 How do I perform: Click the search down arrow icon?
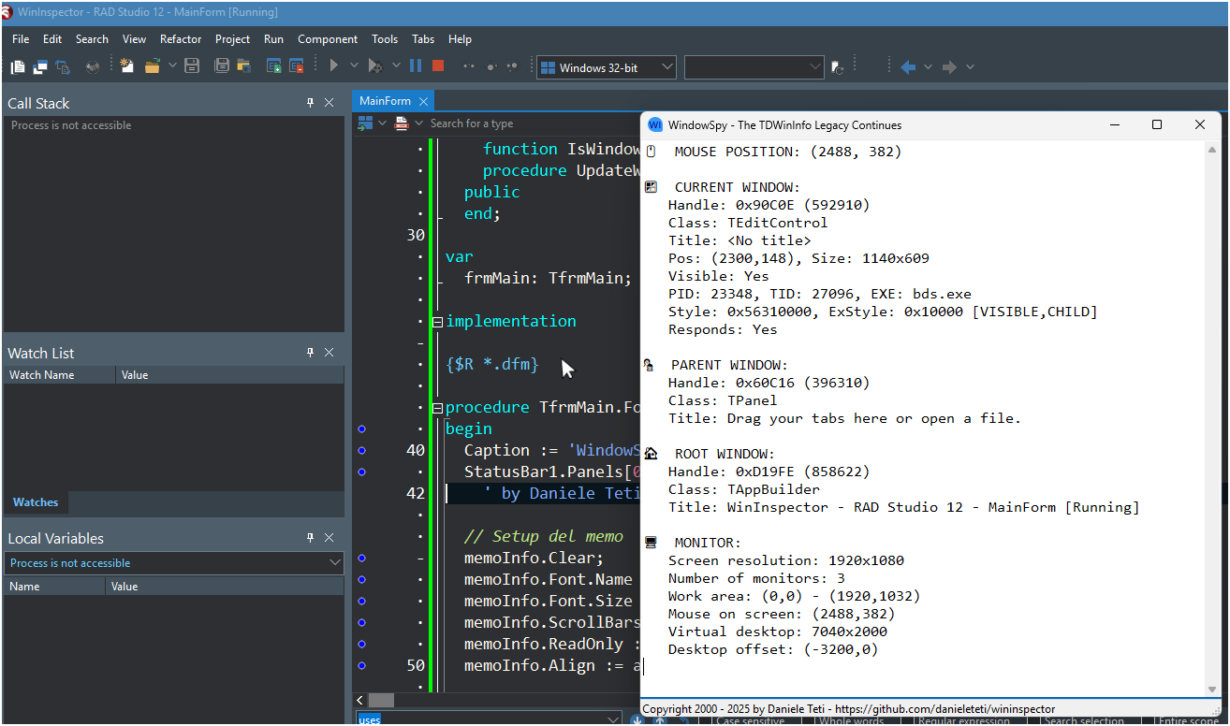(637, 719)
